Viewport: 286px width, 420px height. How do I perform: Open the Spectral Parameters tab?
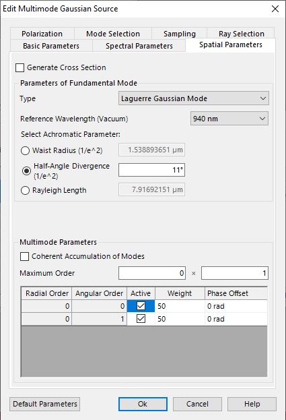(139, 46)
